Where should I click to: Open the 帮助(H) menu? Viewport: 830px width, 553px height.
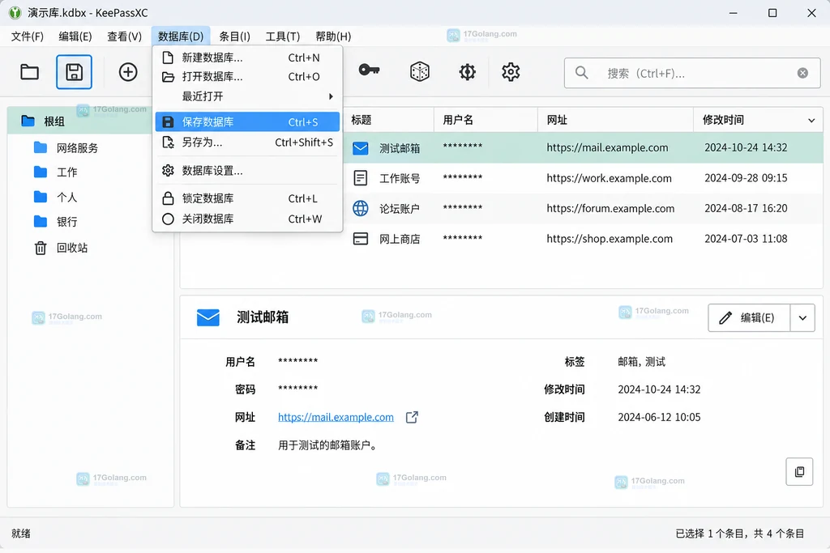(333, 36)
